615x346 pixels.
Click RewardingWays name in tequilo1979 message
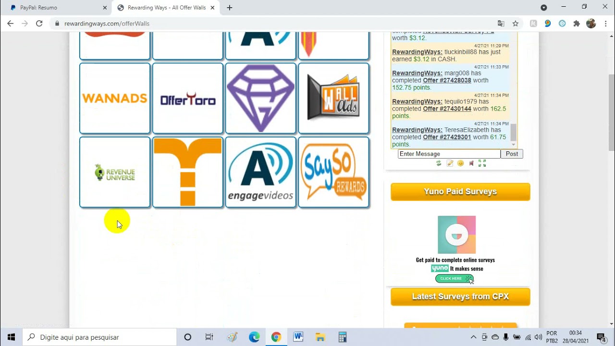pos(417,101)
